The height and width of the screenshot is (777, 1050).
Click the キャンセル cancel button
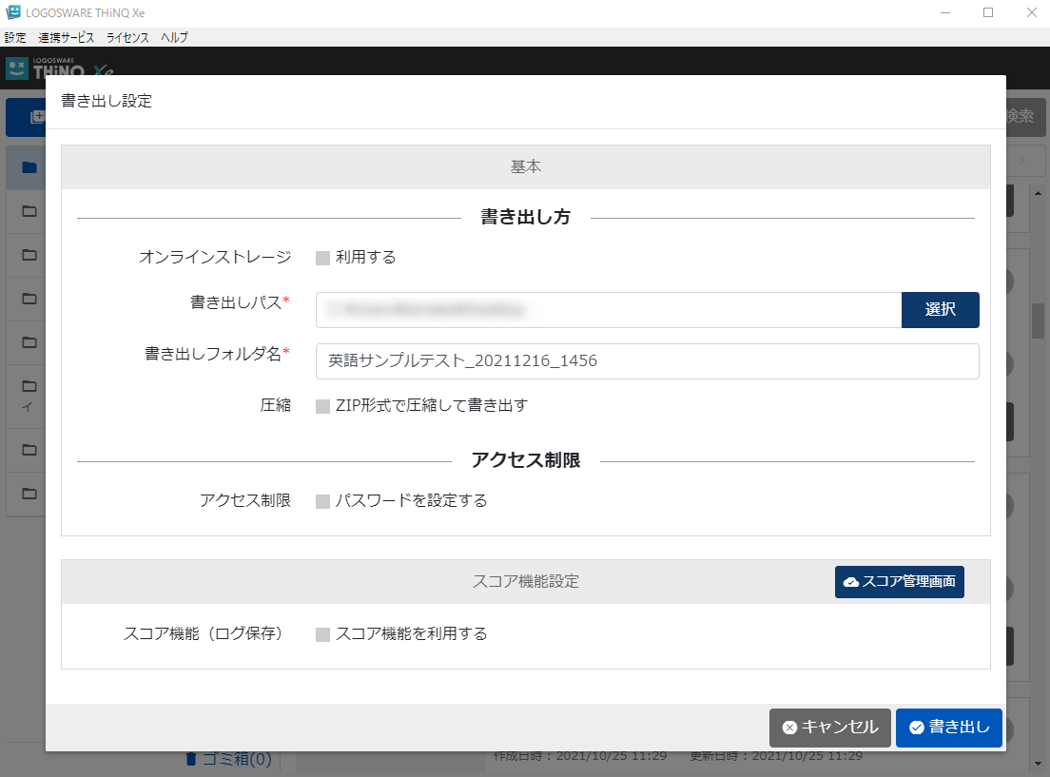(829, 728)
